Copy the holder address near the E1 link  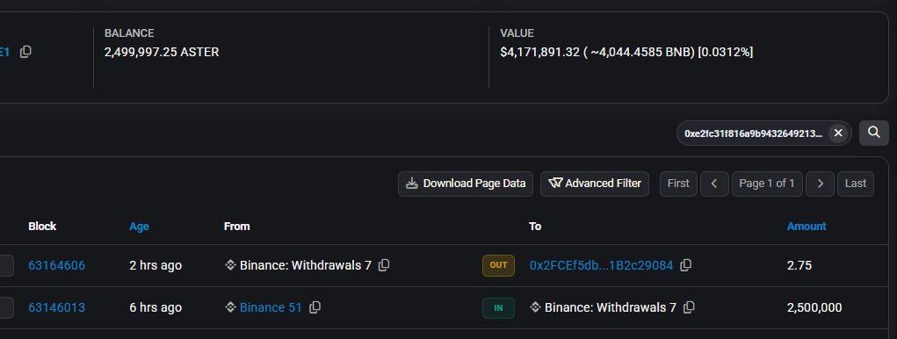coord(25,52)
